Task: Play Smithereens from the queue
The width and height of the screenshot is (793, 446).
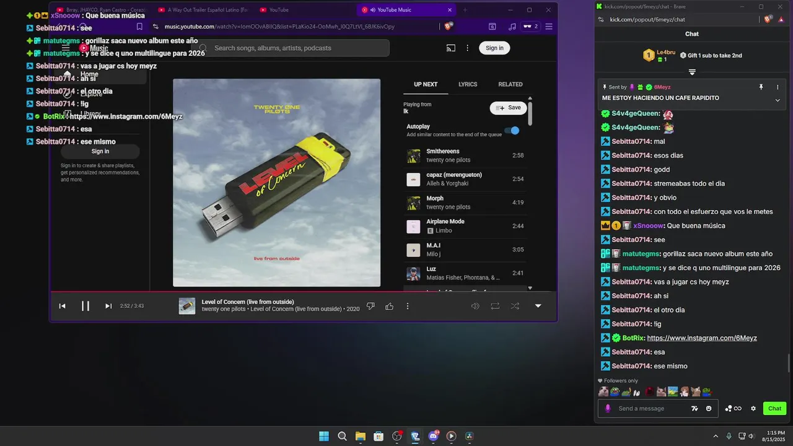Action: (465, 155)
